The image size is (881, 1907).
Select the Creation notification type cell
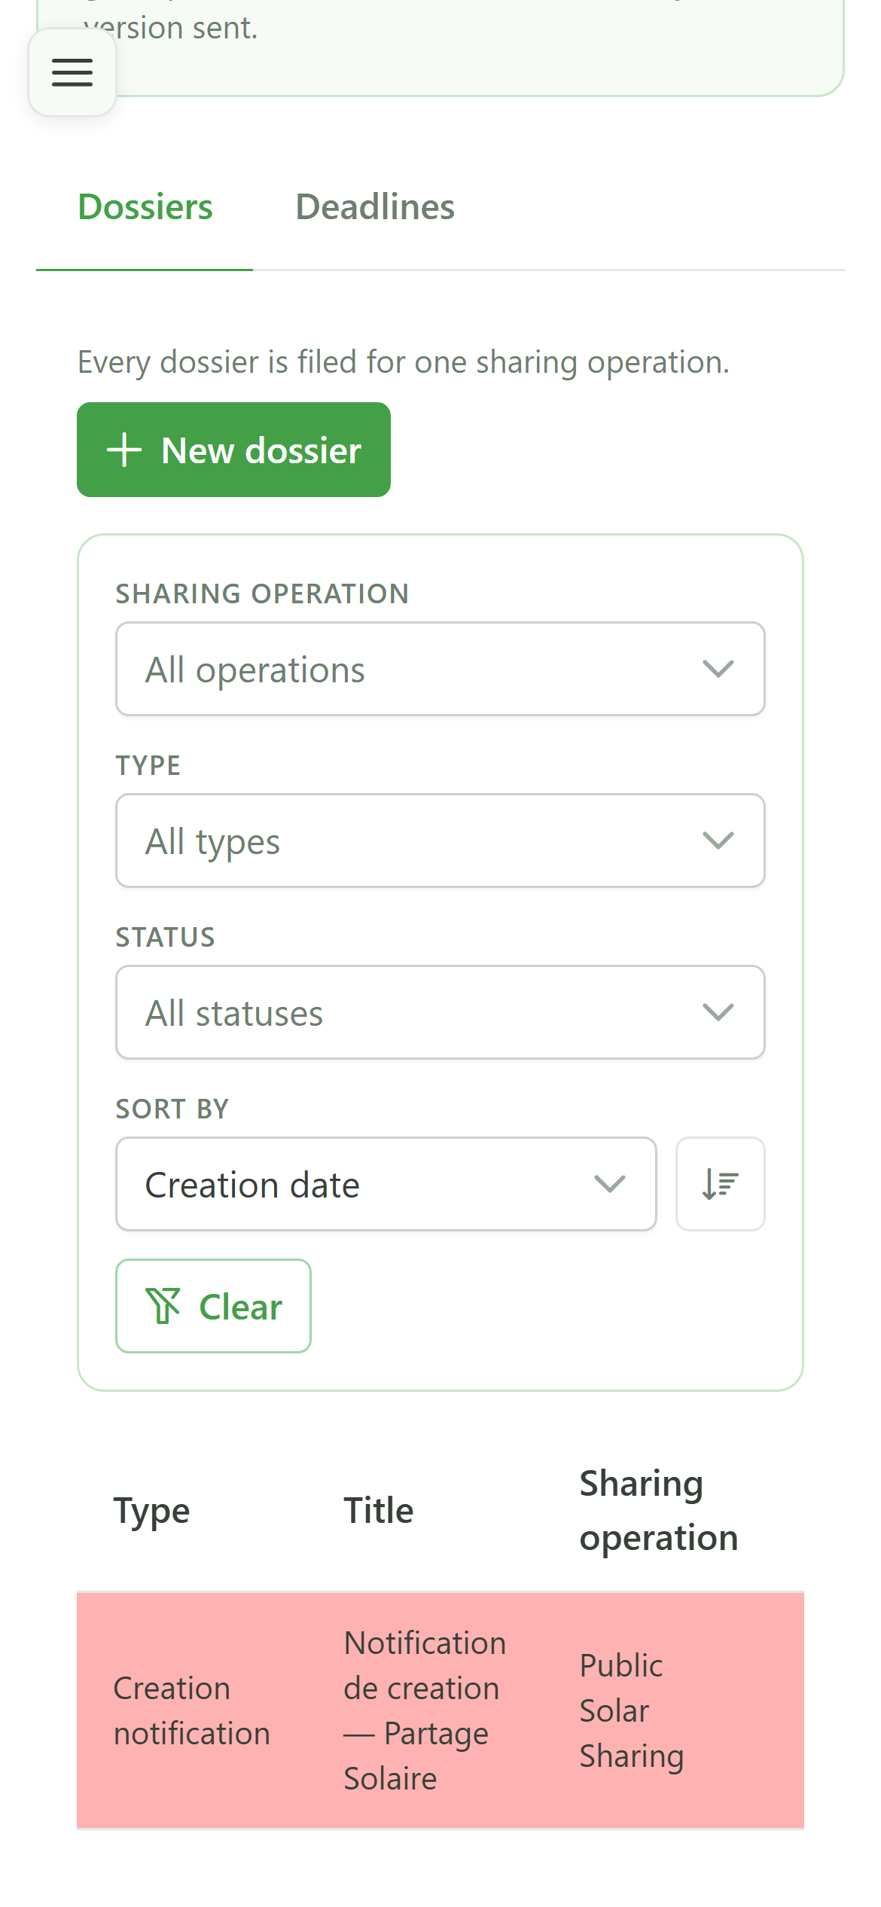click(x=191, y=1711)
